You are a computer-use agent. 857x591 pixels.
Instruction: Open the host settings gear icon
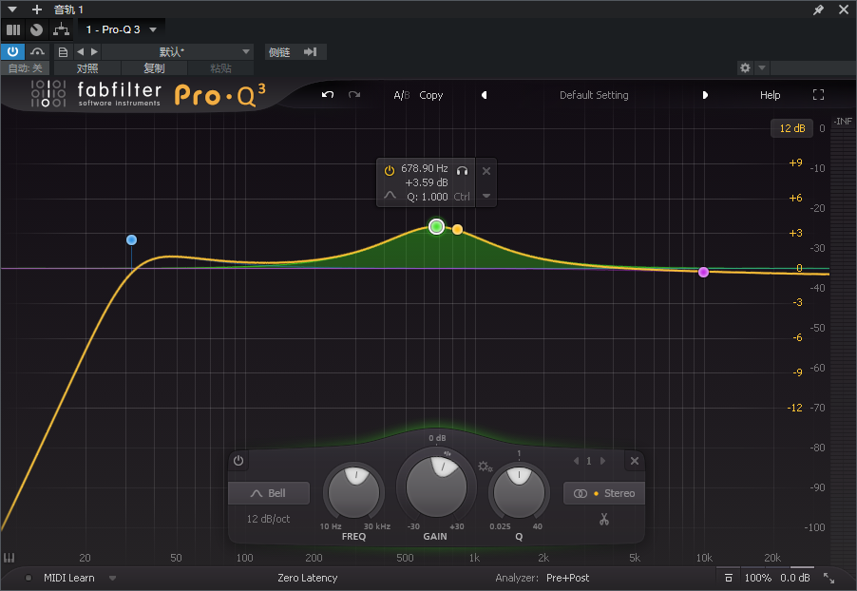[x=745, y=67]
